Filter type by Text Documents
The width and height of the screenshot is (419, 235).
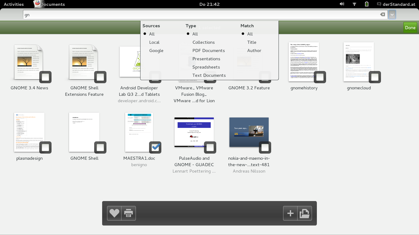(209, 75)
